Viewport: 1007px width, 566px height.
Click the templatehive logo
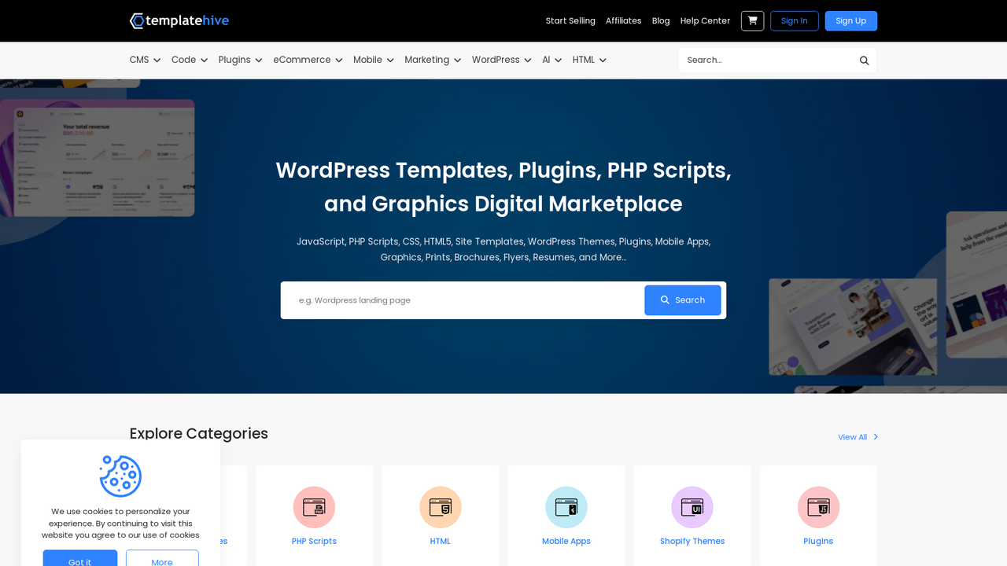(179, 20)
